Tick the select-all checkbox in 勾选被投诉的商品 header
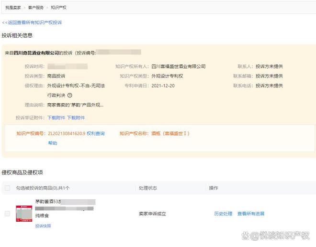Image resolution: width=316 pixels, height=247 pixels. point(7,188)
